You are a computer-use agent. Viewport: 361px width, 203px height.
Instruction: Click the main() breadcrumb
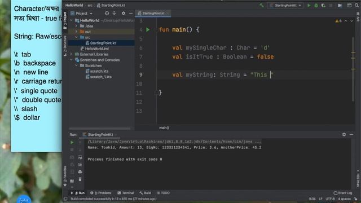tap(164, 128)
